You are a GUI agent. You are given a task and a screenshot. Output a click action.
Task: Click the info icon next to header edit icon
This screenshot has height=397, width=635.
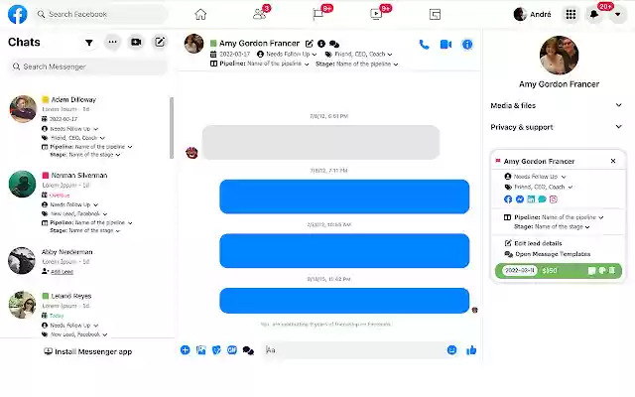pos(321,44)
